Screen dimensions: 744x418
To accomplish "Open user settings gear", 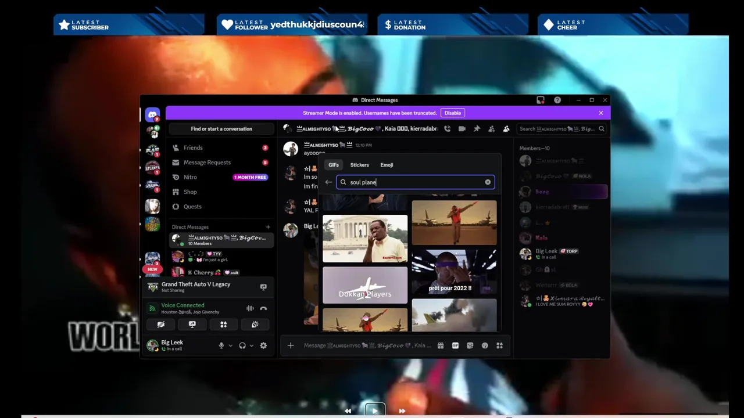I will 263,345.
